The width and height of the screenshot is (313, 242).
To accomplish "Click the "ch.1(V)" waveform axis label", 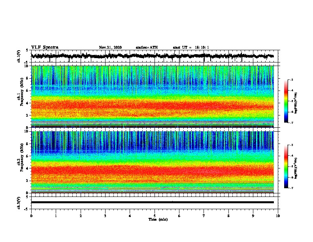I will [19, 56].
